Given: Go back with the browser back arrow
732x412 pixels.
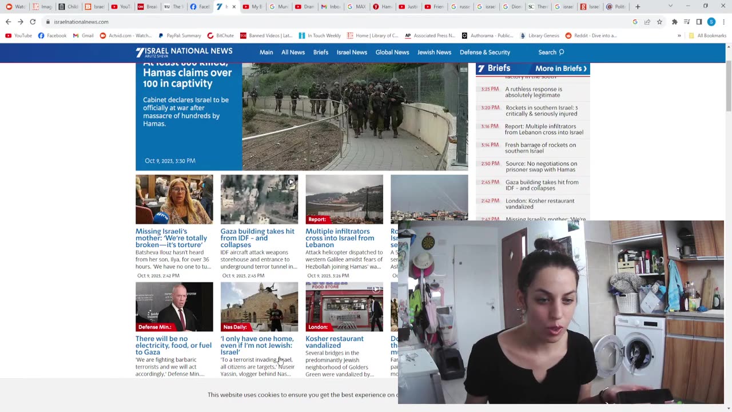Looking at the screenshot, I should [x=8, y=22].
